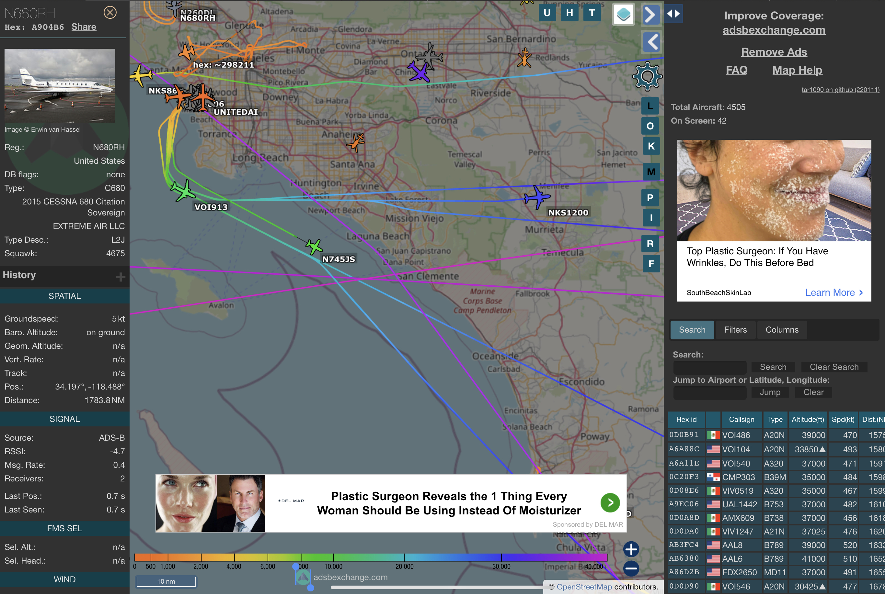This screenshot has height=594, width=885.
Task: Click the altitude color scale bar
Action: (371, 557)
